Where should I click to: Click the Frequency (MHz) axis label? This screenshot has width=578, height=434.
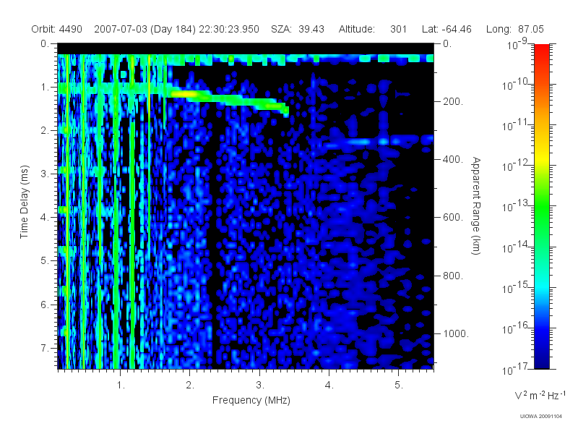[251, 401]
